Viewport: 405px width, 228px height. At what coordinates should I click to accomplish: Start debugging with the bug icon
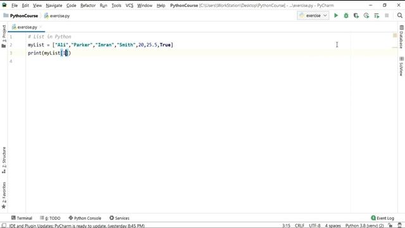click(346, 15)
